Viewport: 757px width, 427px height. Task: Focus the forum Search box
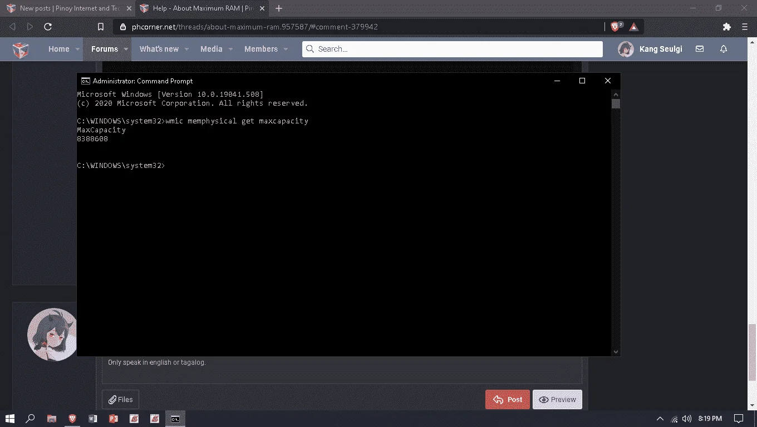click(452, 49)
